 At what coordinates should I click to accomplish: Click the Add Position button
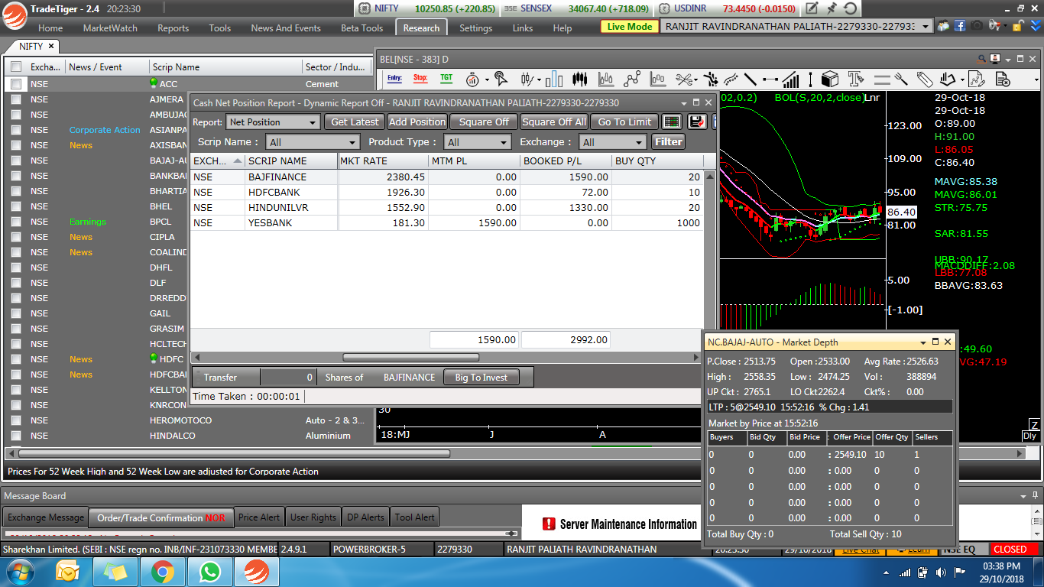click(417, 122)
